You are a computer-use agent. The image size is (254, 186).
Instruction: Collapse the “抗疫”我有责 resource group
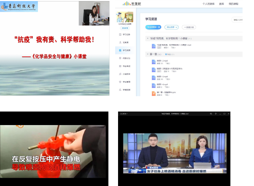(147, 38)
